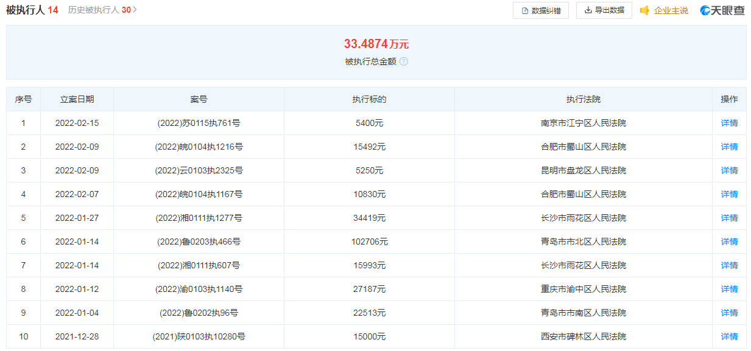Click the 执行标的 column header
The width and height of the screenshot is (751, 351).
point(369,99)
